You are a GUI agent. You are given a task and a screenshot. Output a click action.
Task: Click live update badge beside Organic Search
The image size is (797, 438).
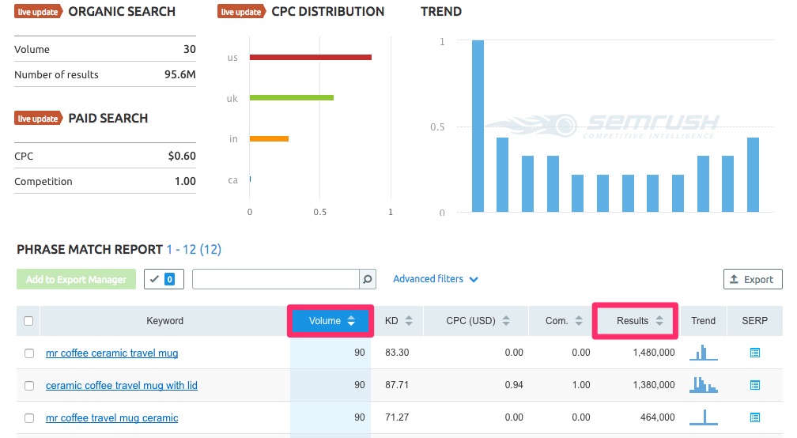(x=38, y=12)
